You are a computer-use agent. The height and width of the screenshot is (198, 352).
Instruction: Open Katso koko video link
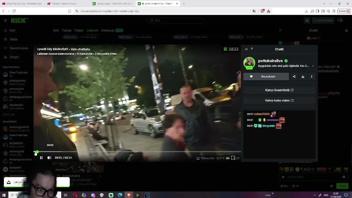(x=279, y=100)
